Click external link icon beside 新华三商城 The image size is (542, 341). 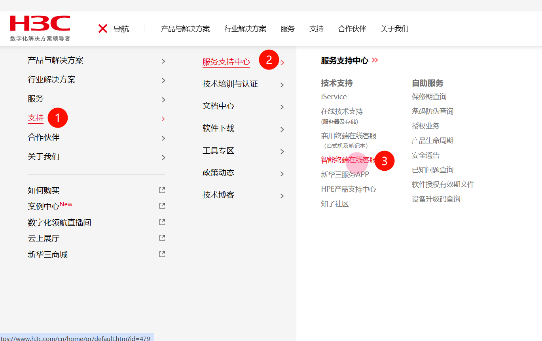[162, 254]
